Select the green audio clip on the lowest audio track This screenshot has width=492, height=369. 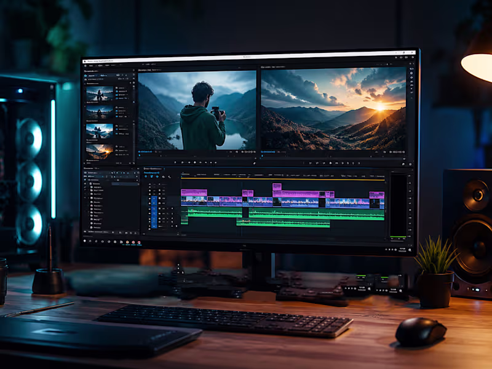click(283, 223)
